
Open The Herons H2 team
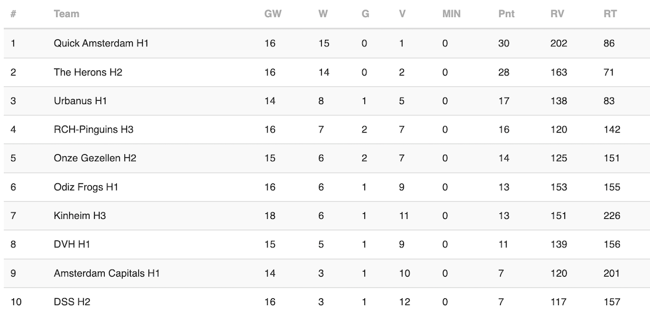click(88, 72)
